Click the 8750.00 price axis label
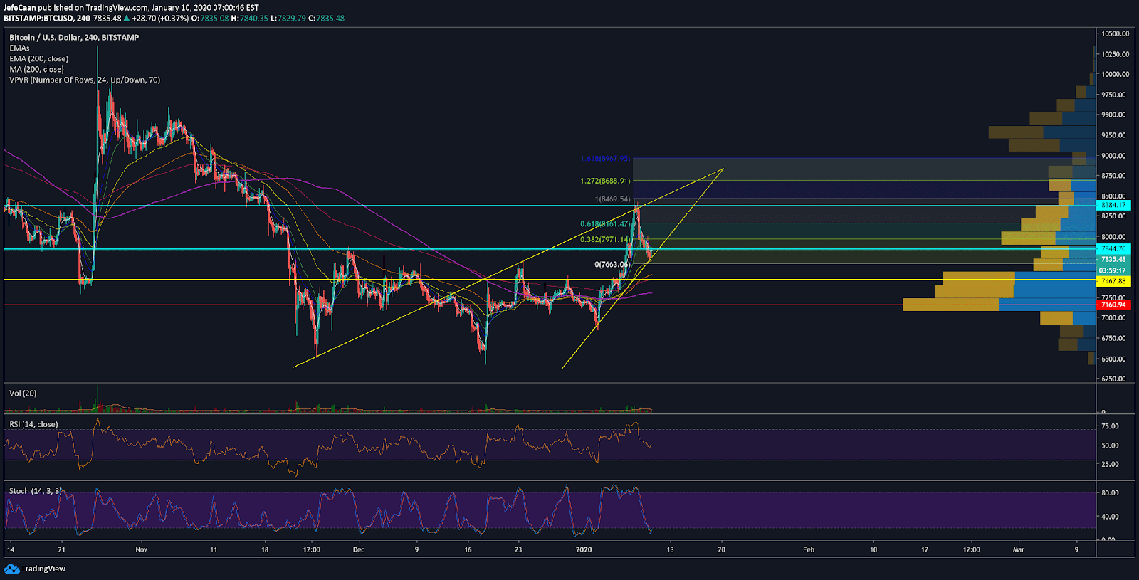 pos(1114,176)
